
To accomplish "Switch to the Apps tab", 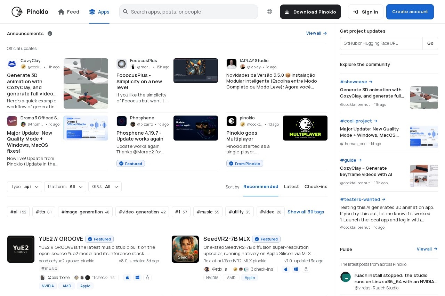I will (99, 12).
